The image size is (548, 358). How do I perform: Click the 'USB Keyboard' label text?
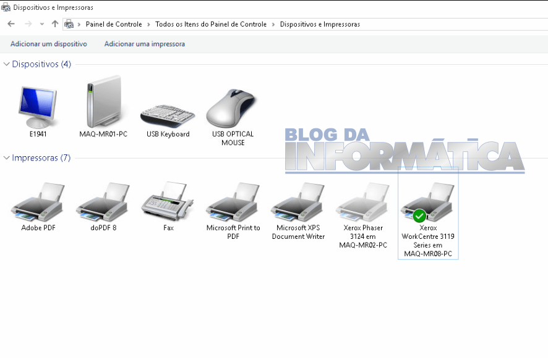point(168,134)
